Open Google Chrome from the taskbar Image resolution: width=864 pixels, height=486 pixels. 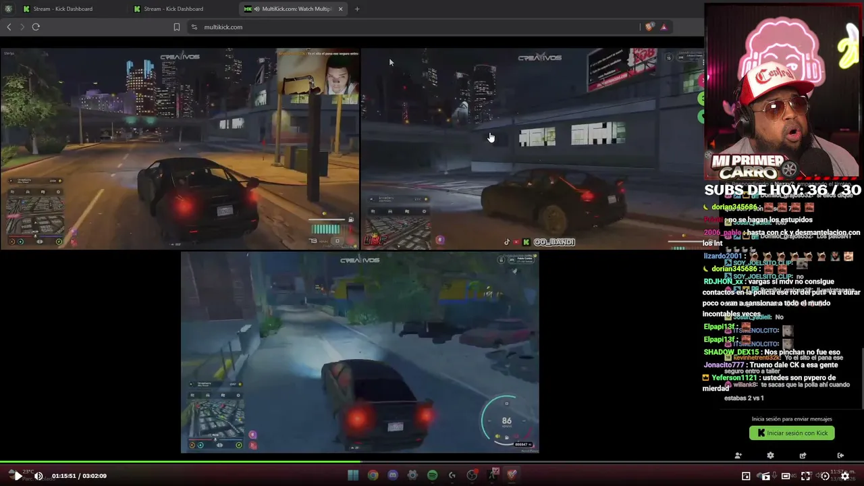[x=373, y=475]
